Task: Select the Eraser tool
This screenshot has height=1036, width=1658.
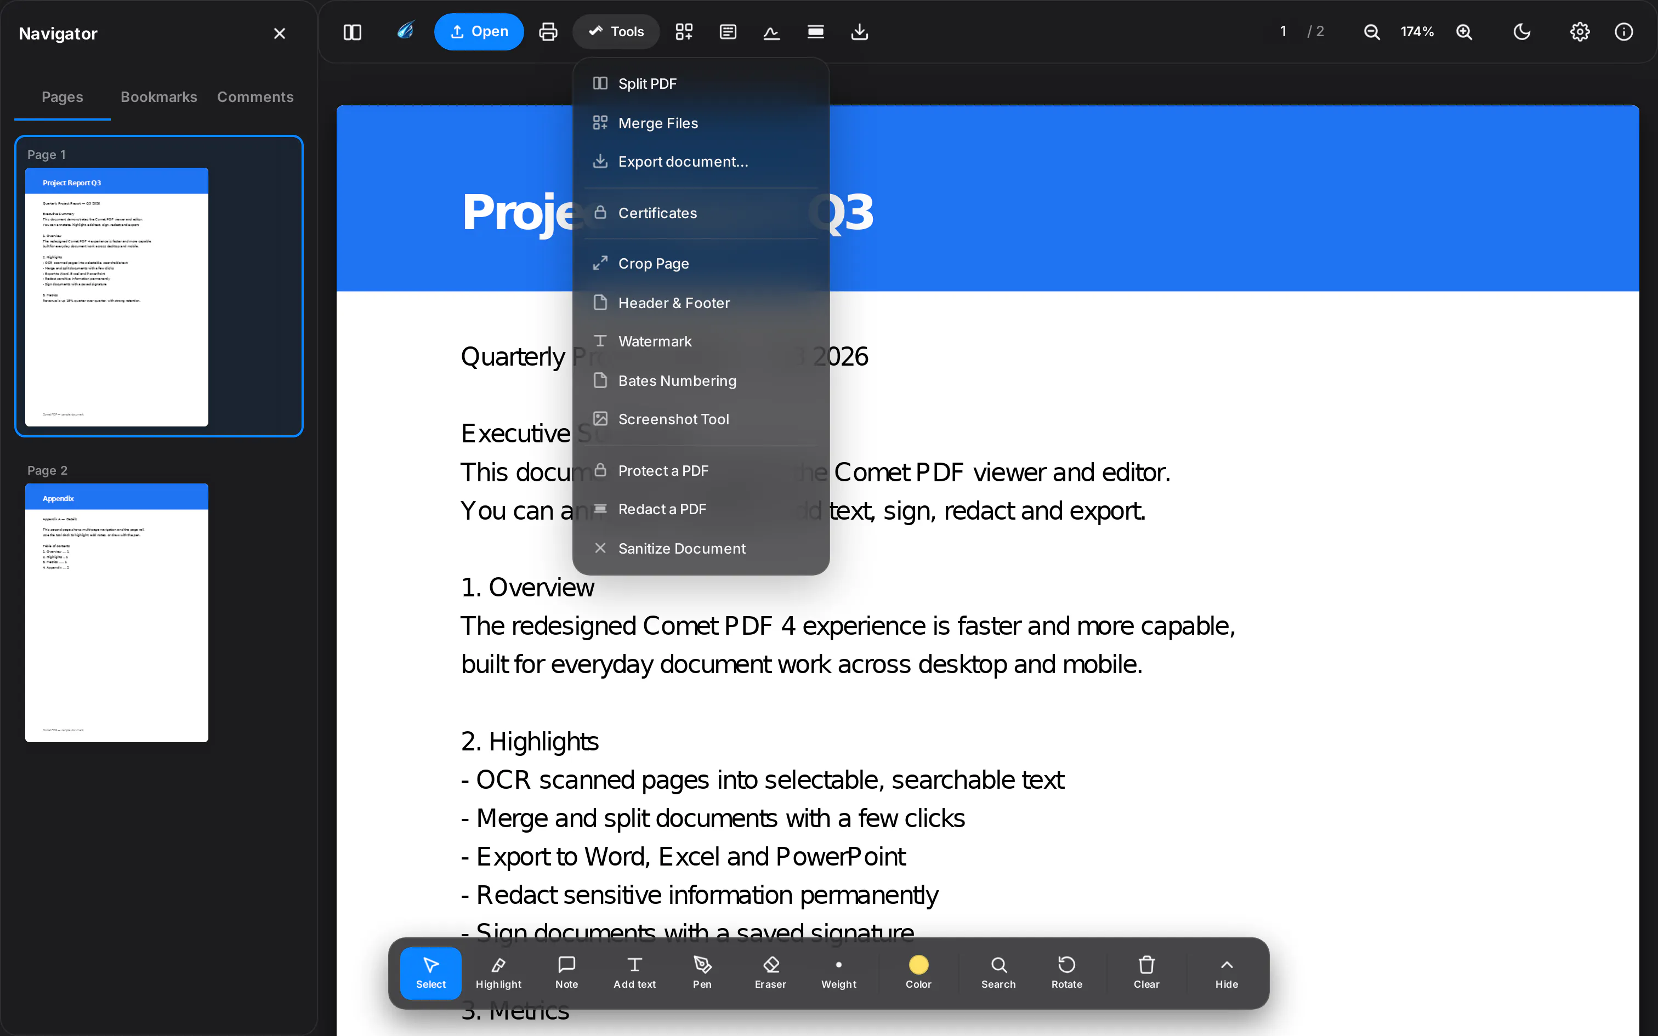Action: 771,973
